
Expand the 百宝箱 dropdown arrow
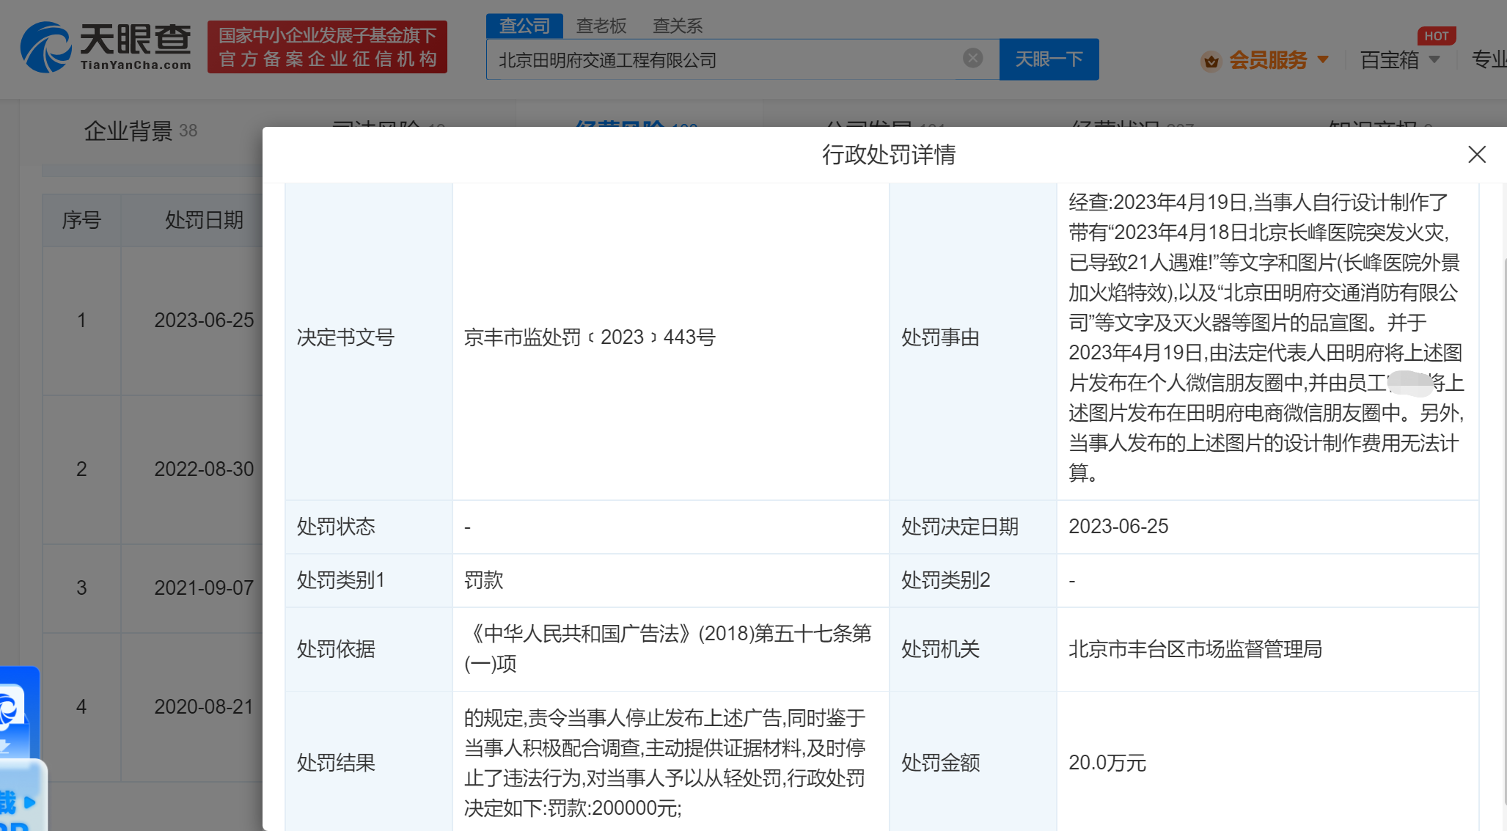tap(1435, 59)
